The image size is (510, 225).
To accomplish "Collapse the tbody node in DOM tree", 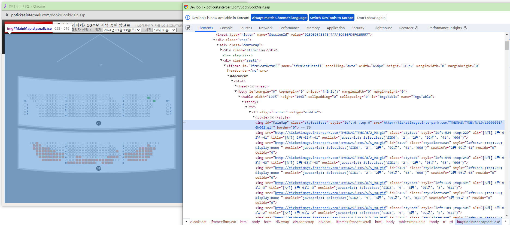I will [243, 102].
